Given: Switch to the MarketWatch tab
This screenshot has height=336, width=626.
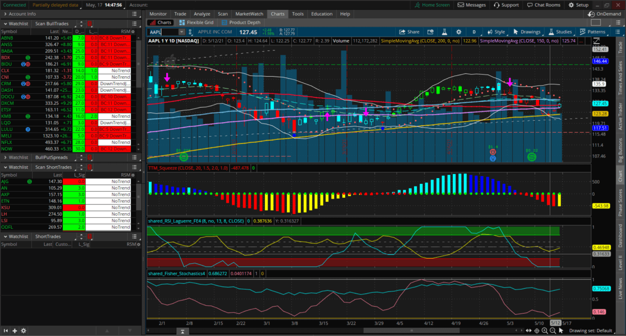Looking at the screenshot, I should 249,14.
